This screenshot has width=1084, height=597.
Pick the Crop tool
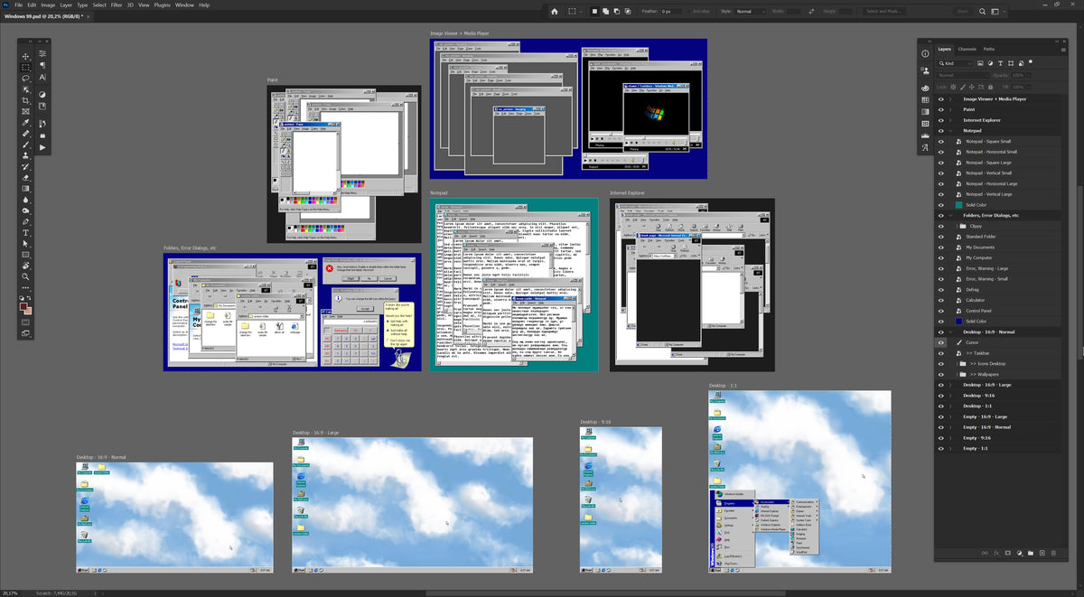pyautogui.click(x=26, y=100)
